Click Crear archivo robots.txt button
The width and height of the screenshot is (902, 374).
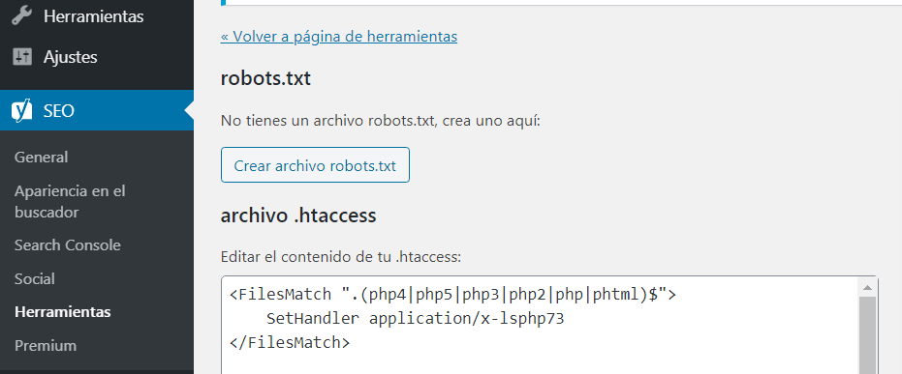pyautogui.click(x=315, y=165)
